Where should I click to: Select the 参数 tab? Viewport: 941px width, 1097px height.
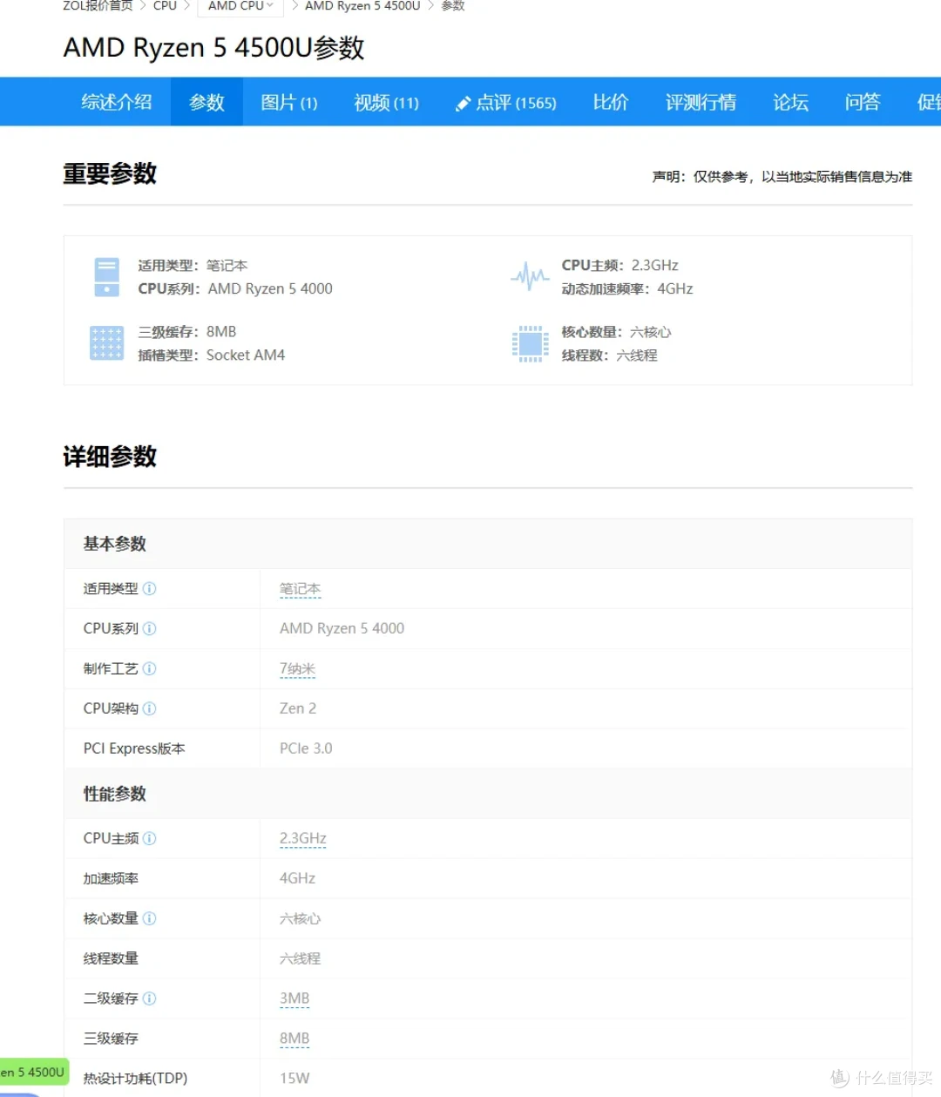pyautogui.click(x=206, y=102)
